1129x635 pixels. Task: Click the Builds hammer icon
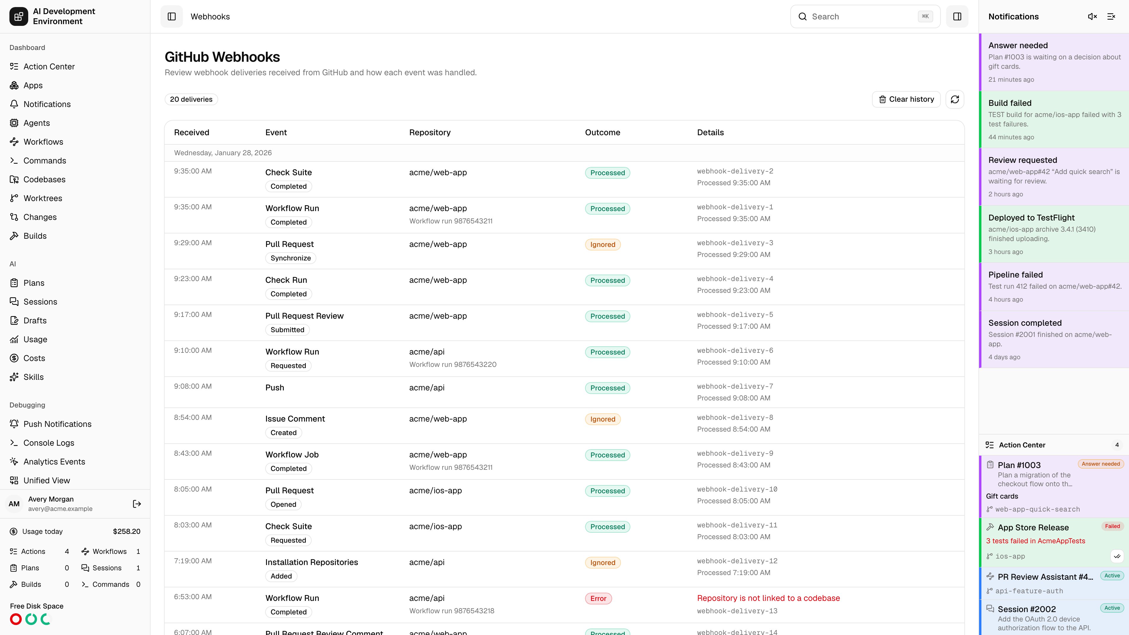(14, 236)
